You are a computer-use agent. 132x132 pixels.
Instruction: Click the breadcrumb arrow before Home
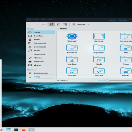[x=58, y=29]
